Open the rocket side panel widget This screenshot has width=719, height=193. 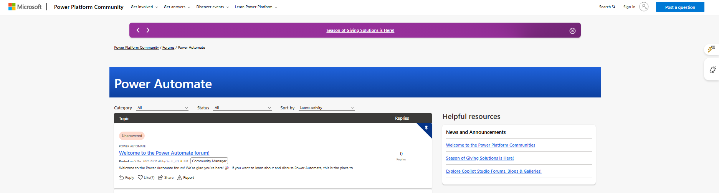click(x=712, y=69)
